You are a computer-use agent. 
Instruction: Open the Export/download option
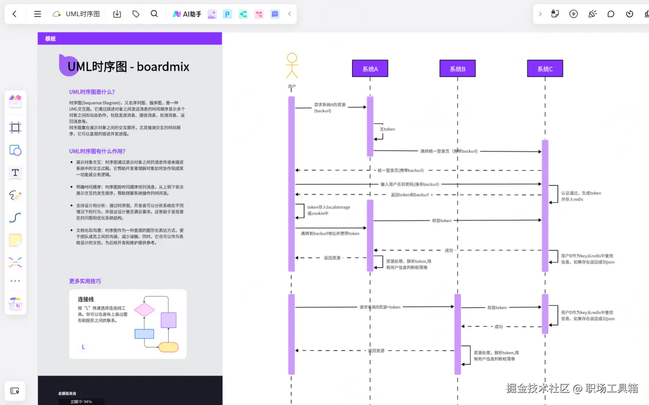click(117, 14)
